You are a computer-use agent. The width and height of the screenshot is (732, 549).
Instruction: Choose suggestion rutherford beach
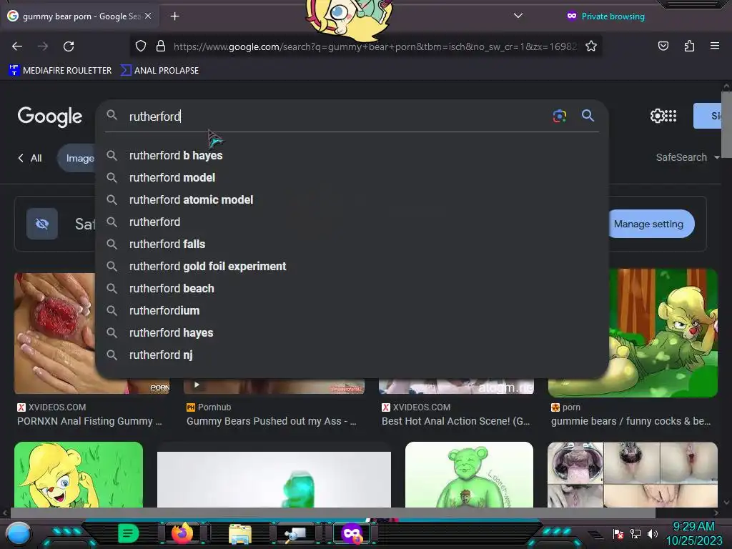[x=352, y=289]
